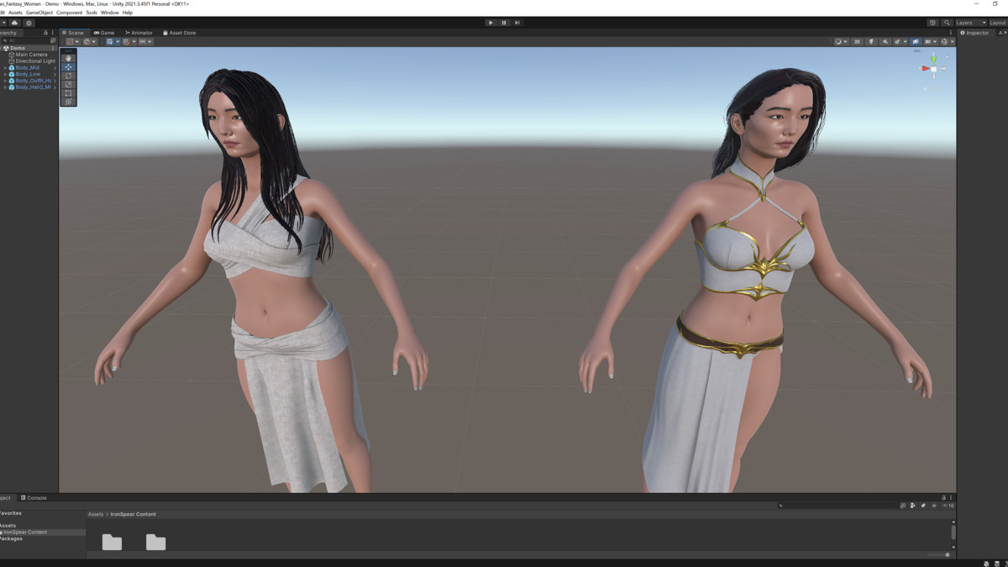
Task: Select the Transform tool
Action: pos(69,102)
